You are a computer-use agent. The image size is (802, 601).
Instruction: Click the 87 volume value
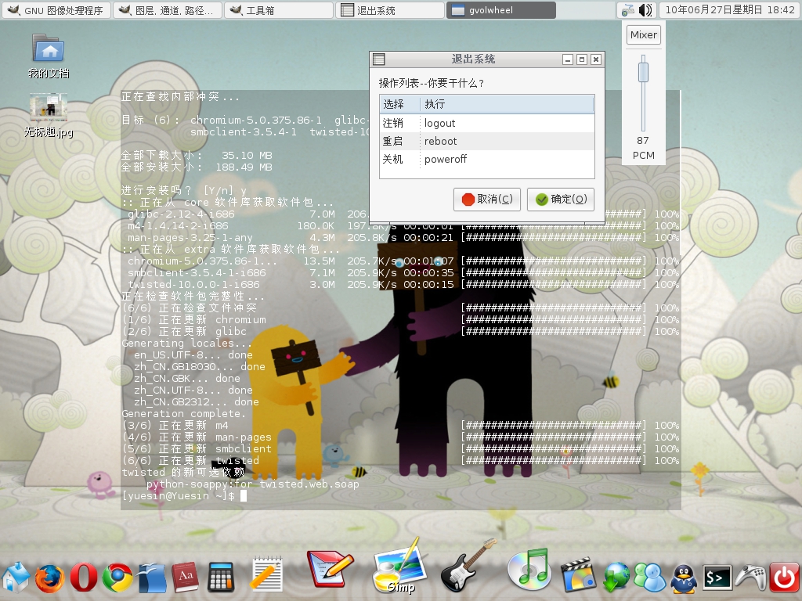point(643,141)
